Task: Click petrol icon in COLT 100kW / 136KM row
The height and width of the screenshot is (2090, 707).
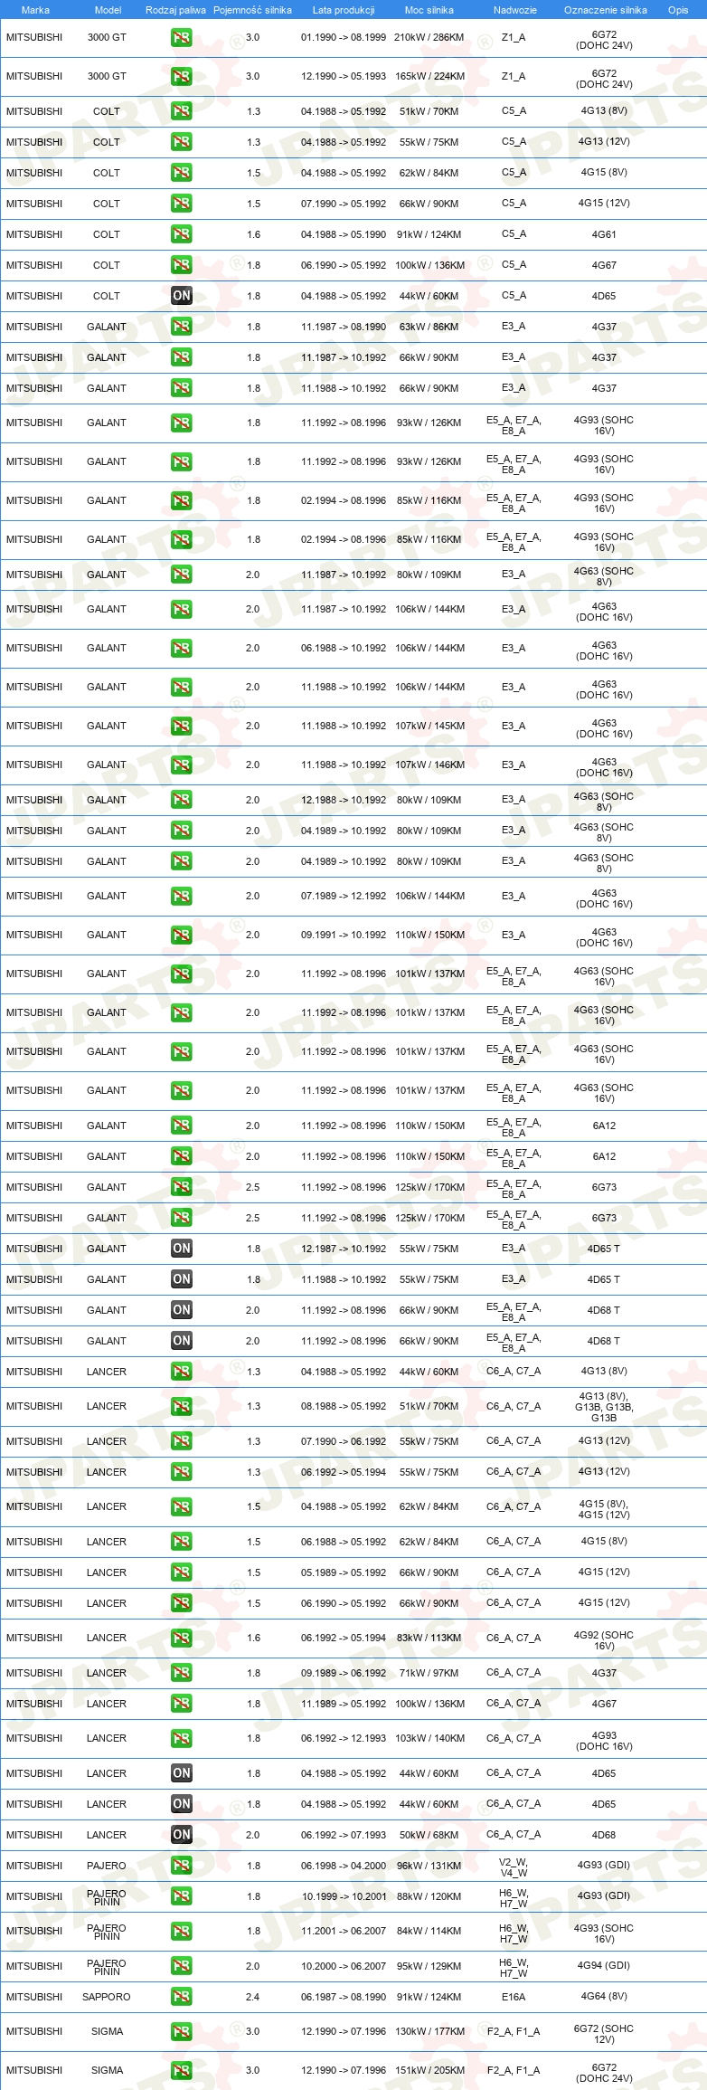Action: click(181, 265)
